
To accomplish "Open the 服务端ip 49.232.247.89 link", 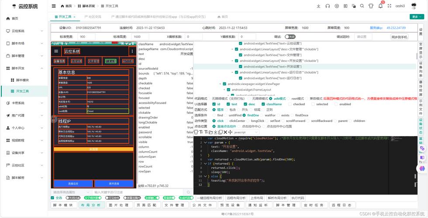I will (396, 28).
